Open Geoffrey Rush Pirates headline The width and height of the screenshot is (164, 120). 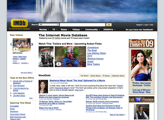[104, 108]
